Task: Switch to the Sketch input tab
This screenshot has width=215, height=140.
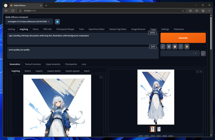Action: pyautogui.click(x=28, y=71)
